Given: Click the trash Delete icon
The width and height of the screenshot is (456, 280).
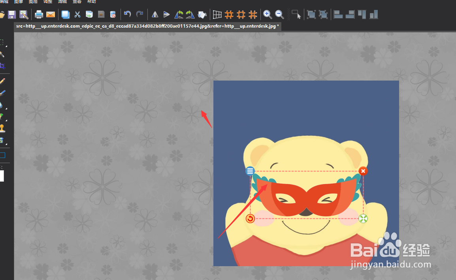Looking at the screenshot, I should [113, 14].
